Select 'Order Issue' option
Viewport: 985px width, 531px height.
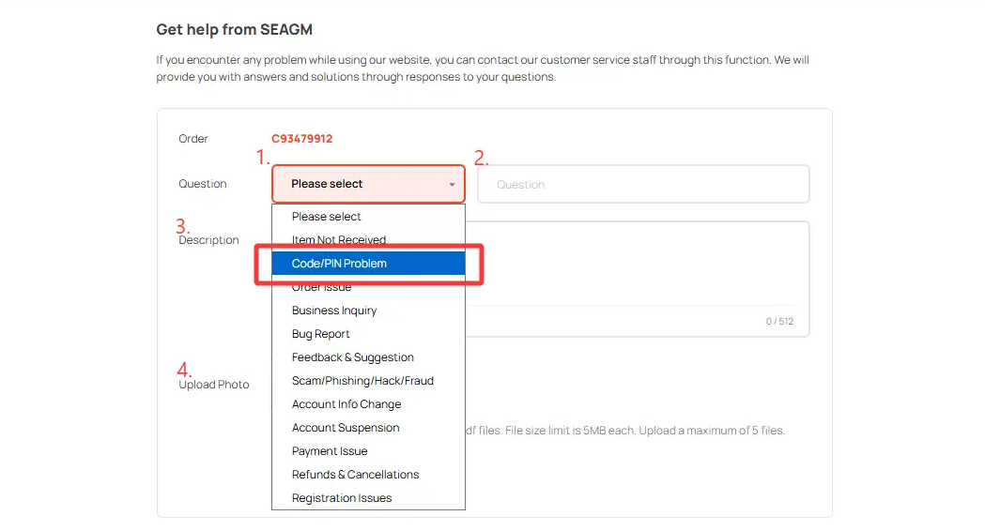(368, 287)
